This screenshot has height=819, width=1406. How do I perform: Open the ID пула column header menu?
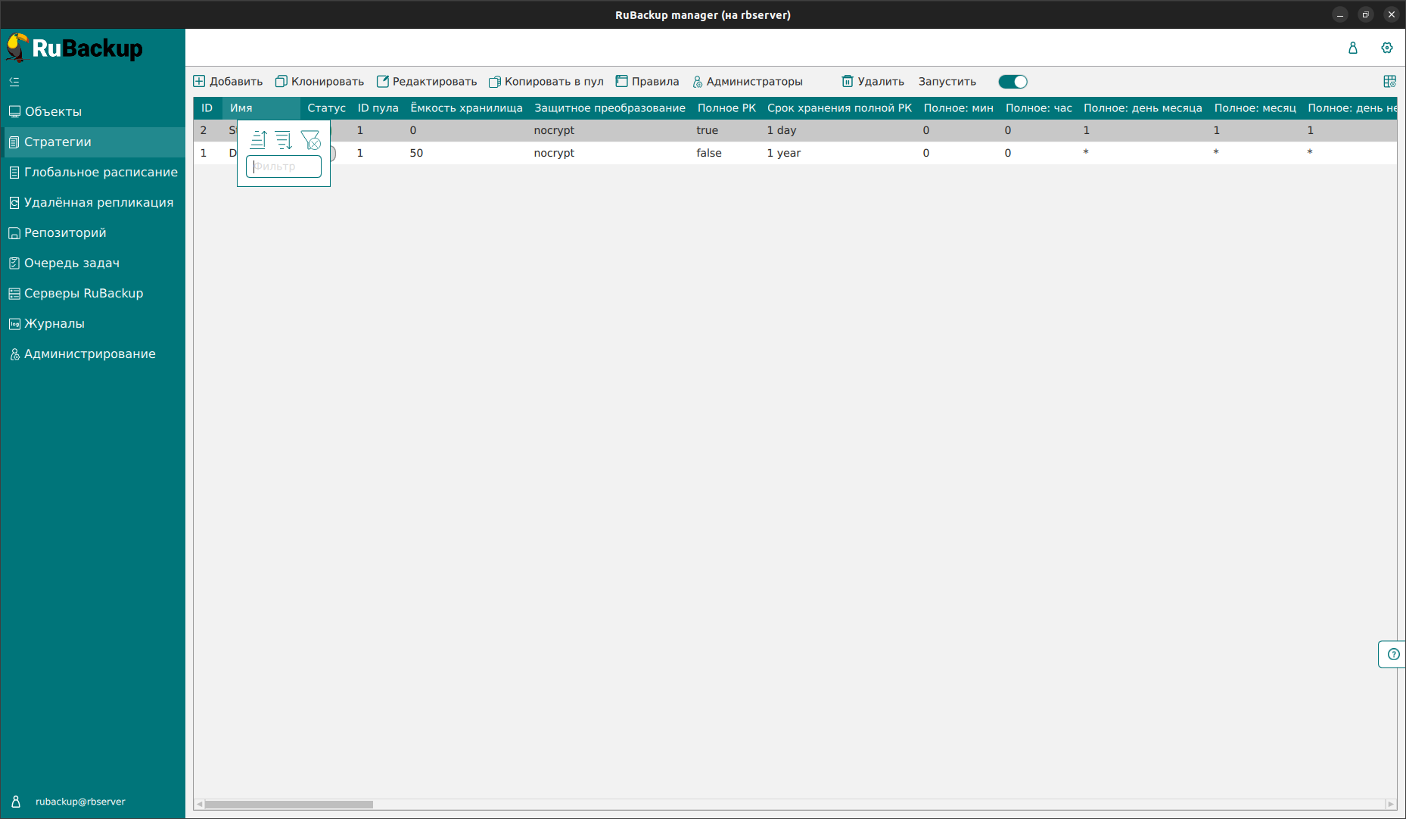(378, 108)
